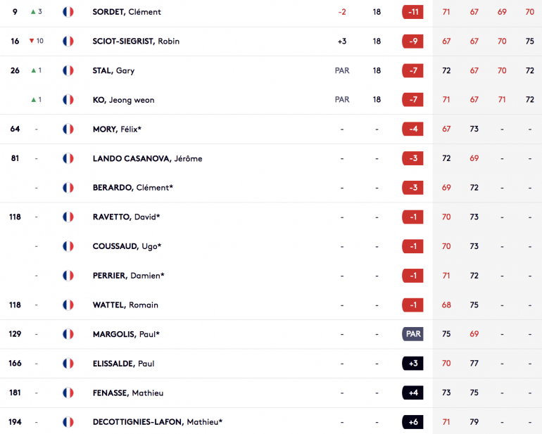
Task: Select the BERARDO, Clément name link
Action: click(x=133, y=188)
